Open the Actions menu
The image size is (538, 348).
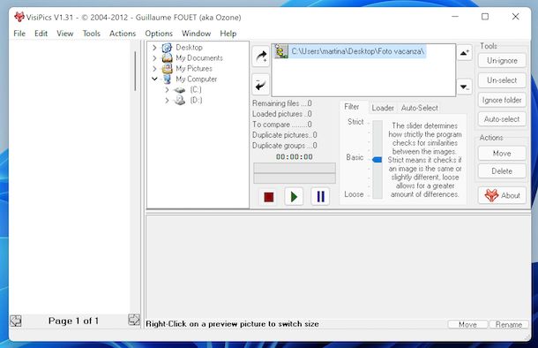point(123,34)
